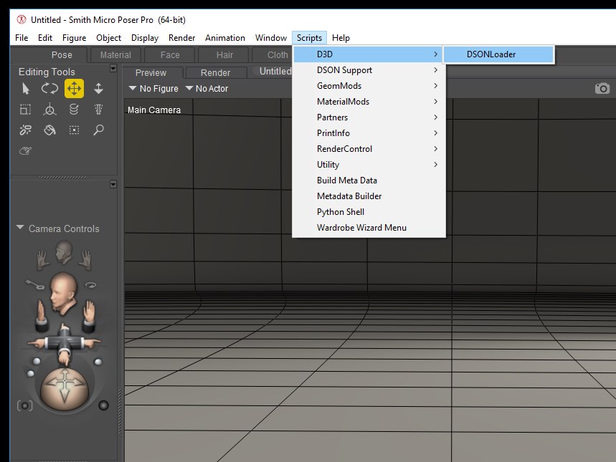Switch to the Face room tab
This screenshot has width=616, height=462.
[170, 55]
